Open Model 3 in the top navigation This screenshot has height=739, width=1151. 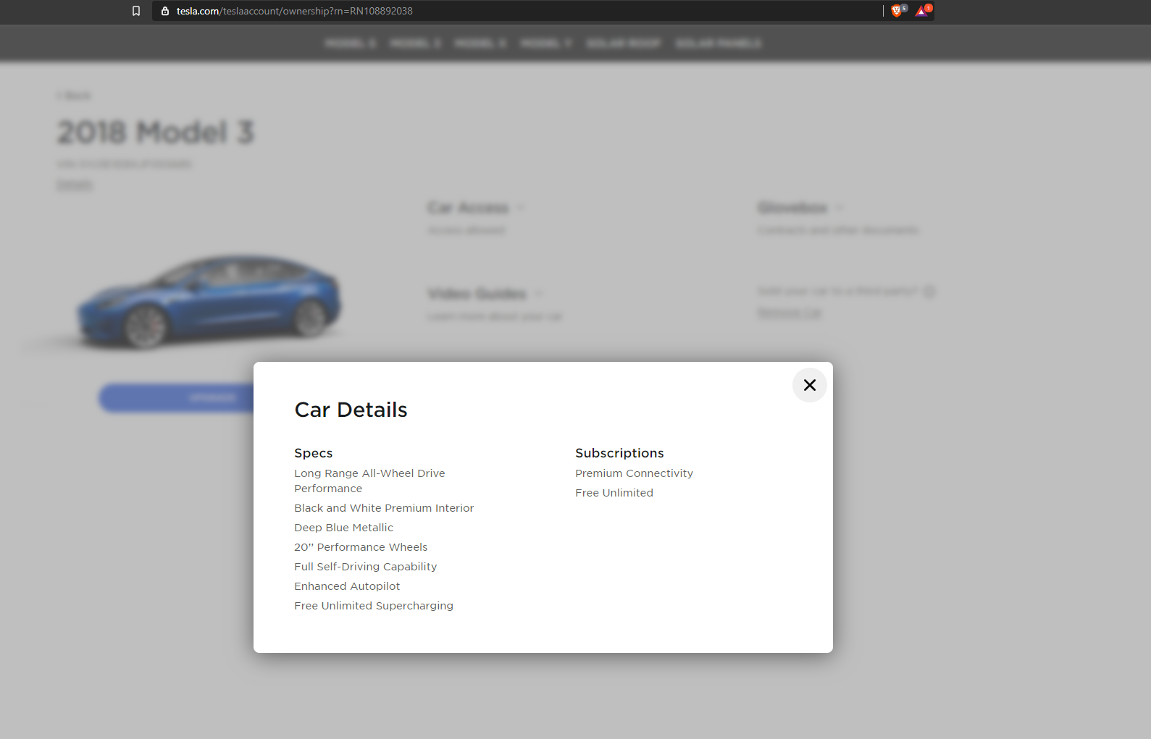point(415,43)
